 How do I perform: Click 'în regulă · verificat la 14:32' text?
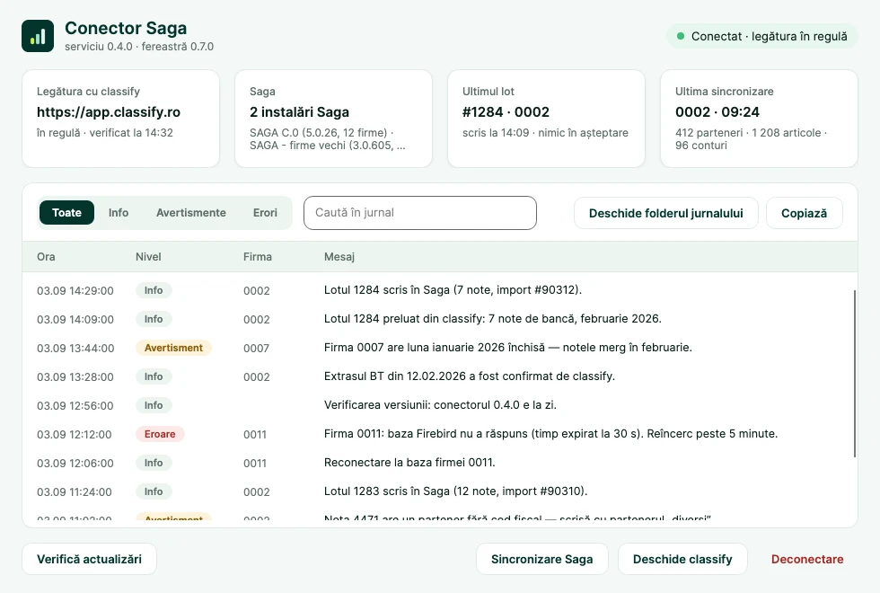[105, 133]
